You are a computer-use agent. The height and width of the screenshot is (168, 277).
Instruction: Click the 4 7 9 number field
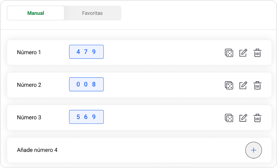[x=86, y=52]
